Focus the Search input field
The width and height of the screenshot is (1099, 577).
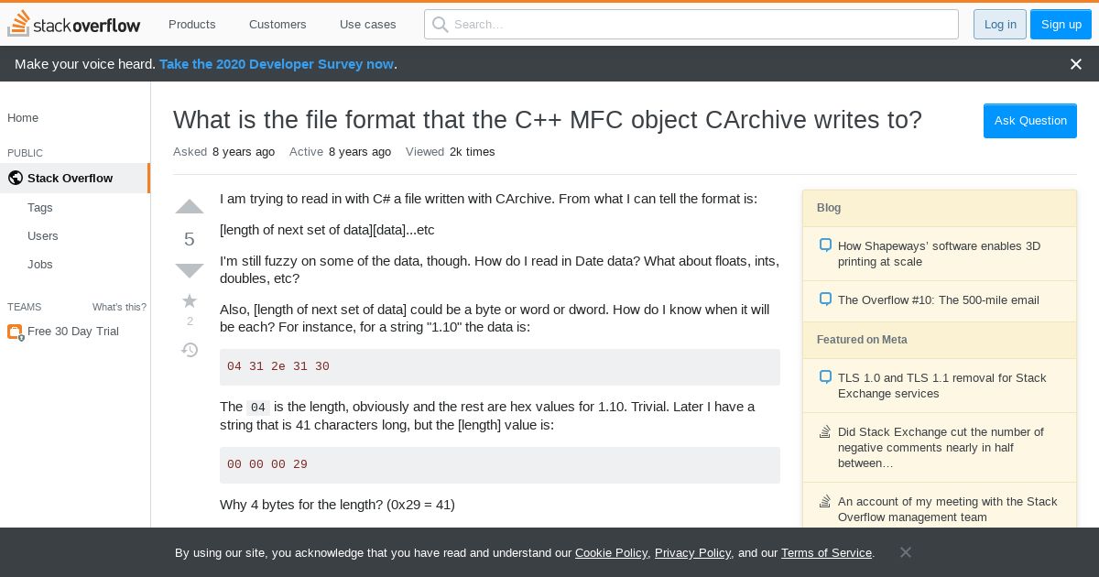point(691,24)
